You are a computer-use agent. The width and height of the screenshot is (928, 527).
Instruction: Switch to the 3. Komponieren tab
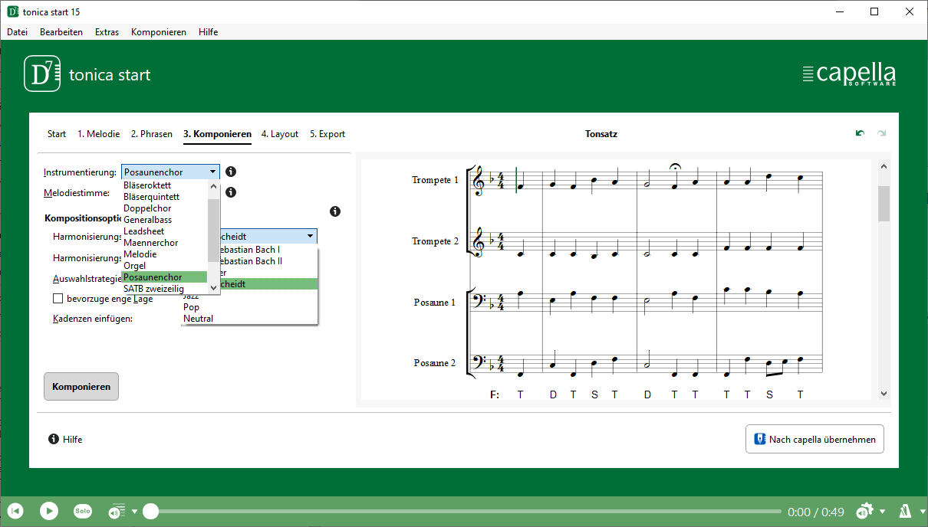pos(218,134)
